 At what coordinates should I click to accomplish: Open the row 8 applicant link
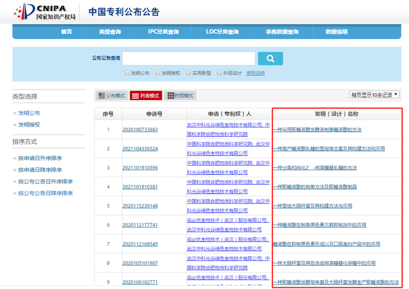pyautogui.click(x=228, y=263)
